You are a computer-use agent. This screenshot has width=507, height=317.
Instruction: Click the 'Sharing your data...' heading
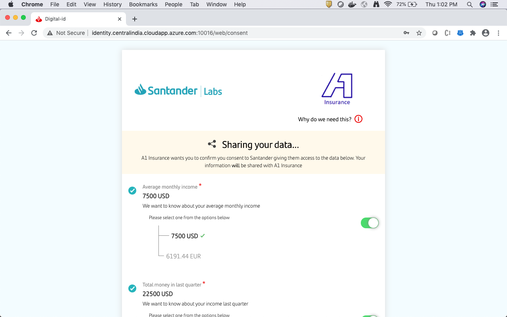tap(260, 145)
